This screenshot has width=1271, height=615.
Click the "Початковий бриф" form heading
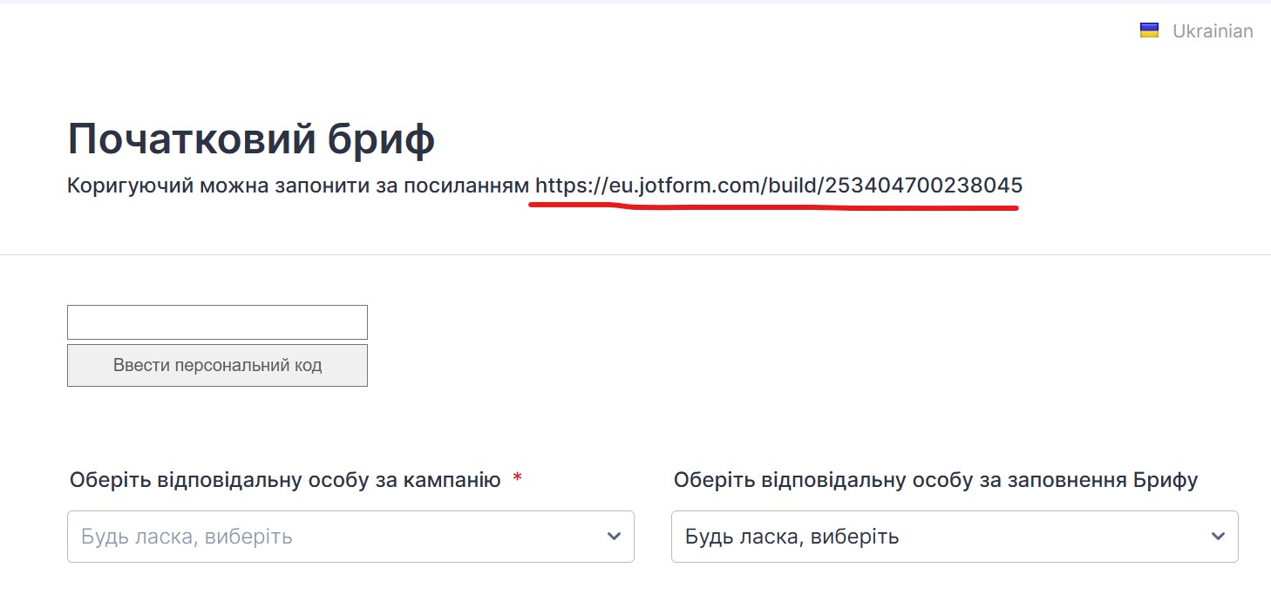point(251,139)
